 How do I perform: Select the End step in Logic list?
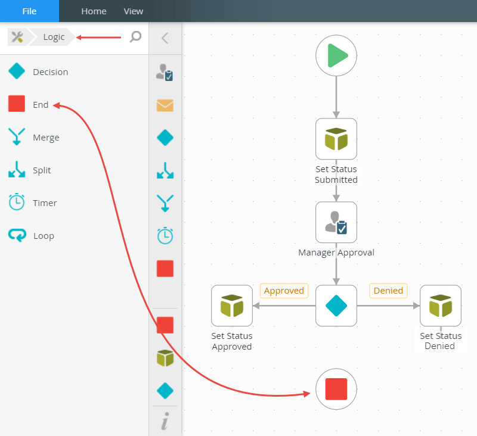point(40,105)
